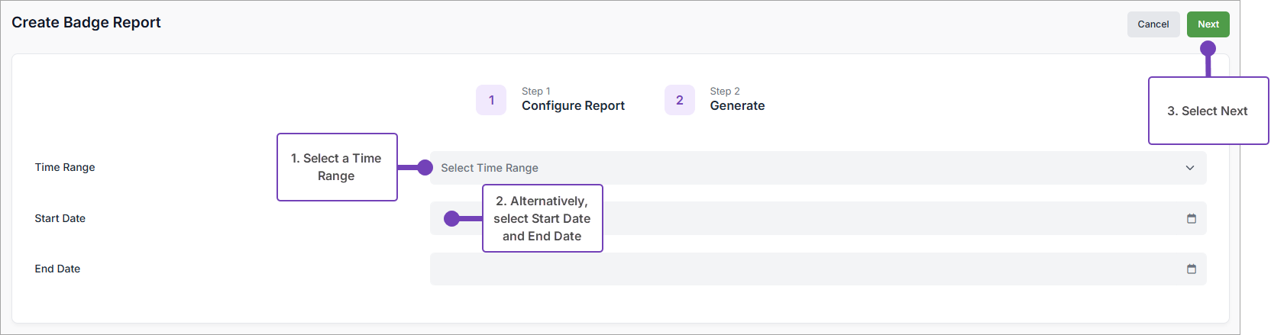Click the '1. Select a Time Range' callout
The image size is (1271, 335).
(x=337, y=167)
